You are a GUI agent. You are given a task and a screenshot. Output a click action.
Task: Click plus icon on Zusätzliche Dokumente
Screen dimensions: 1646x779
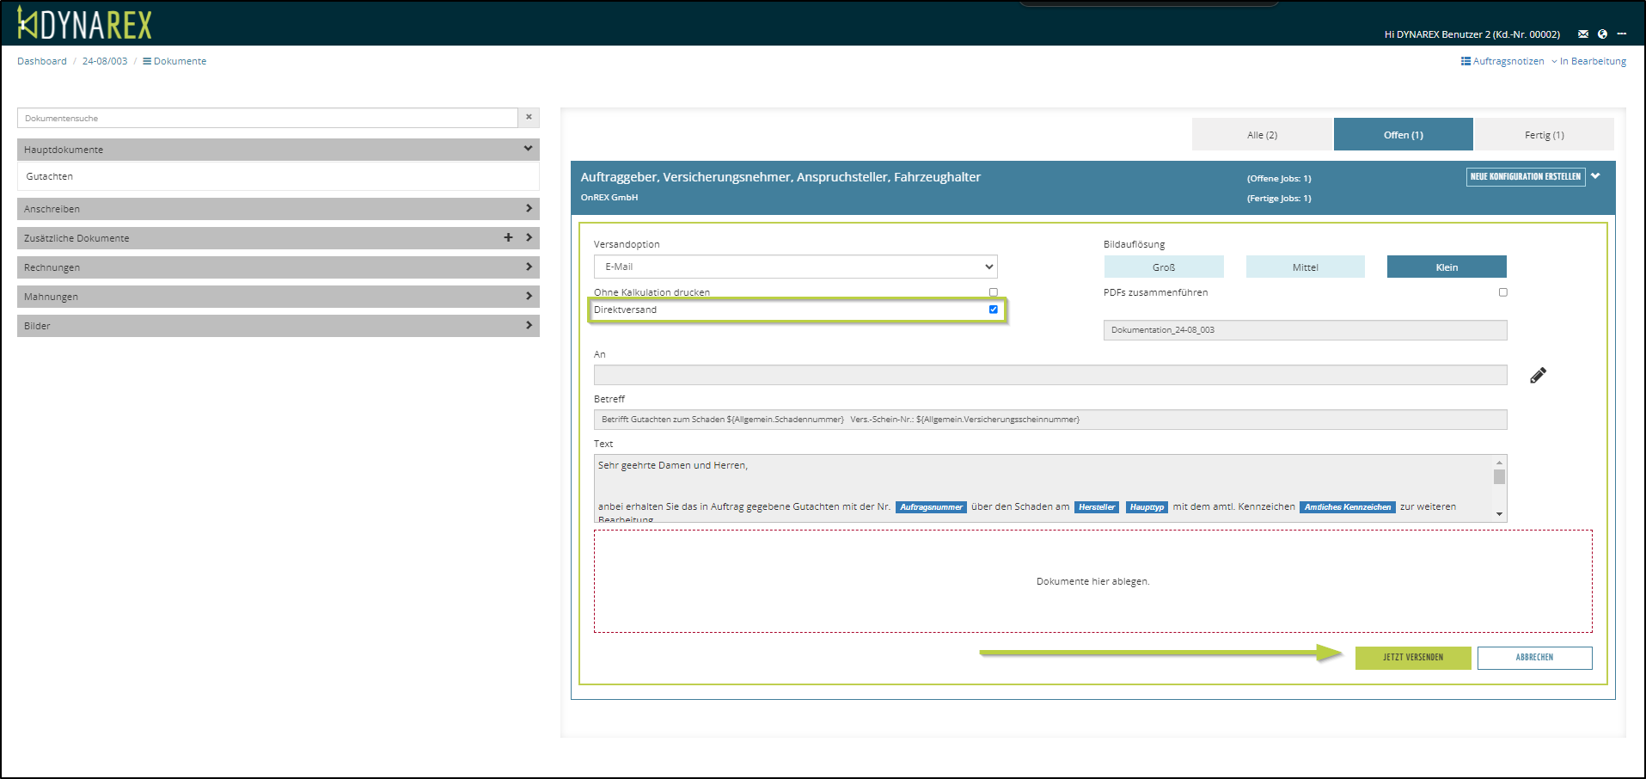508,238
